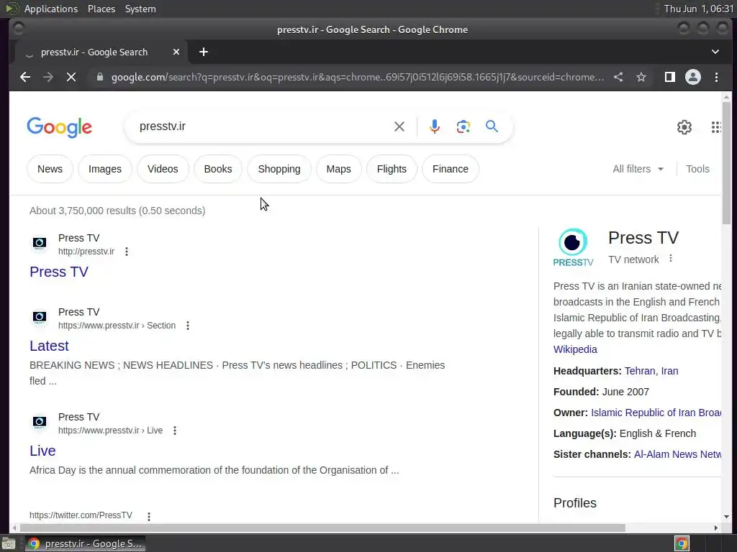Open the Google apps grid
The width and height of the screenshot is (737, 552).
(x=716, y=126)
